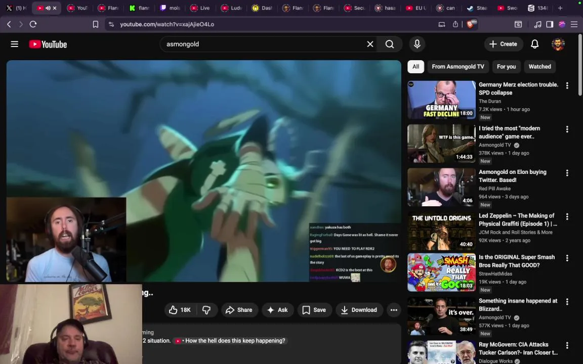Open the account avatar menu

[x=558, y=44]
